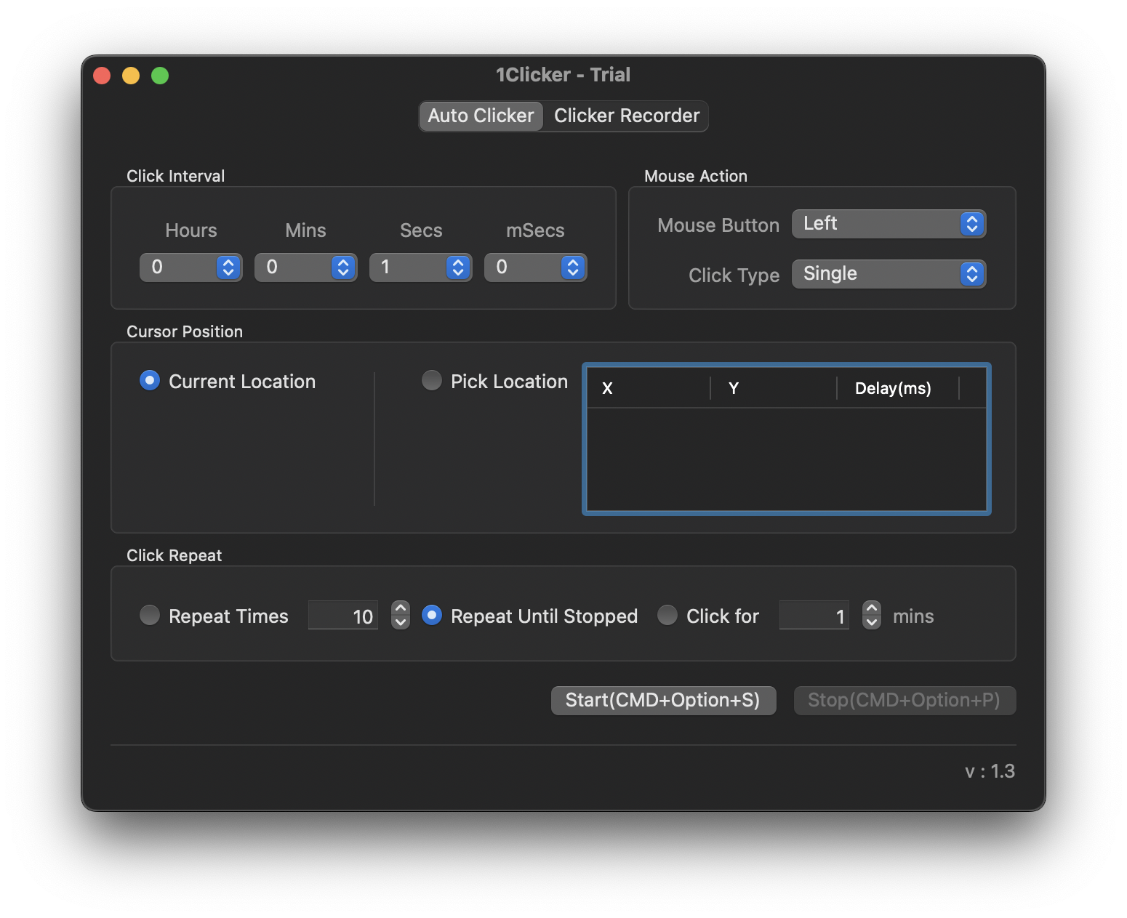Open the Mouse Button dropdown showing Left
The image size is (1127, 918).
pyautogui.click(x=889, y=224)
